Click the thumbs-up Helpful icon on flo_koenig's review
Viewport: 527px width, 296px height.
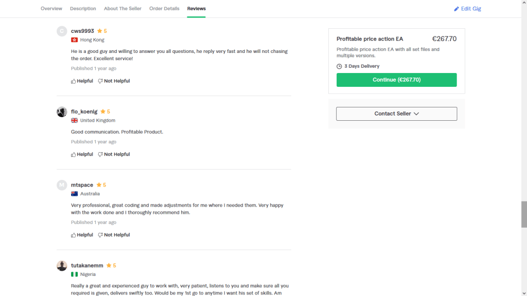[74, 155]
